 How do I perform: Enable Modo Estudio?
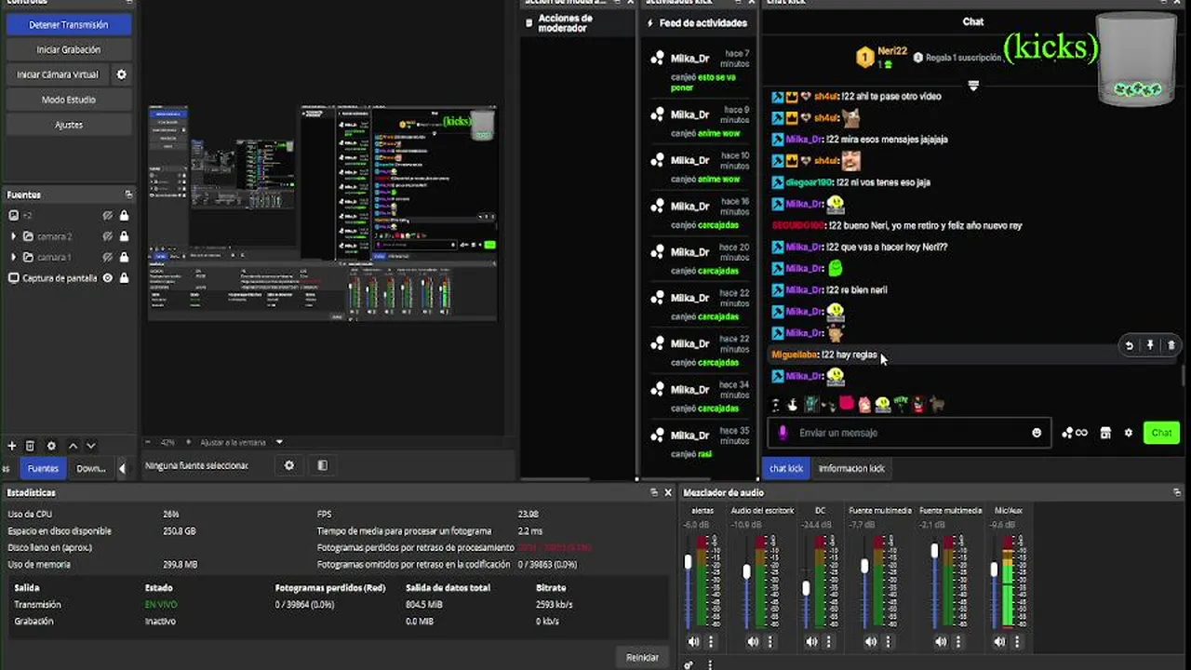pos(69,100)
